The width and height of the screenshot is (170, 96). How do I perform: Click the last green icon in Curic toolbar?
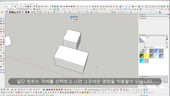[76, 19]
